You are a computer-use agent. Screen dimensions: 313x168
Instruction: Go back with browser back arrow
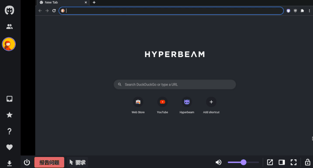(x=40, y=10)
